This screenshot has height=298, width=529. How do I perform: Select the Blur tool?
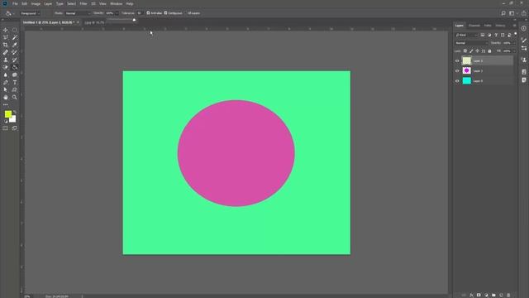click(6, 74)
